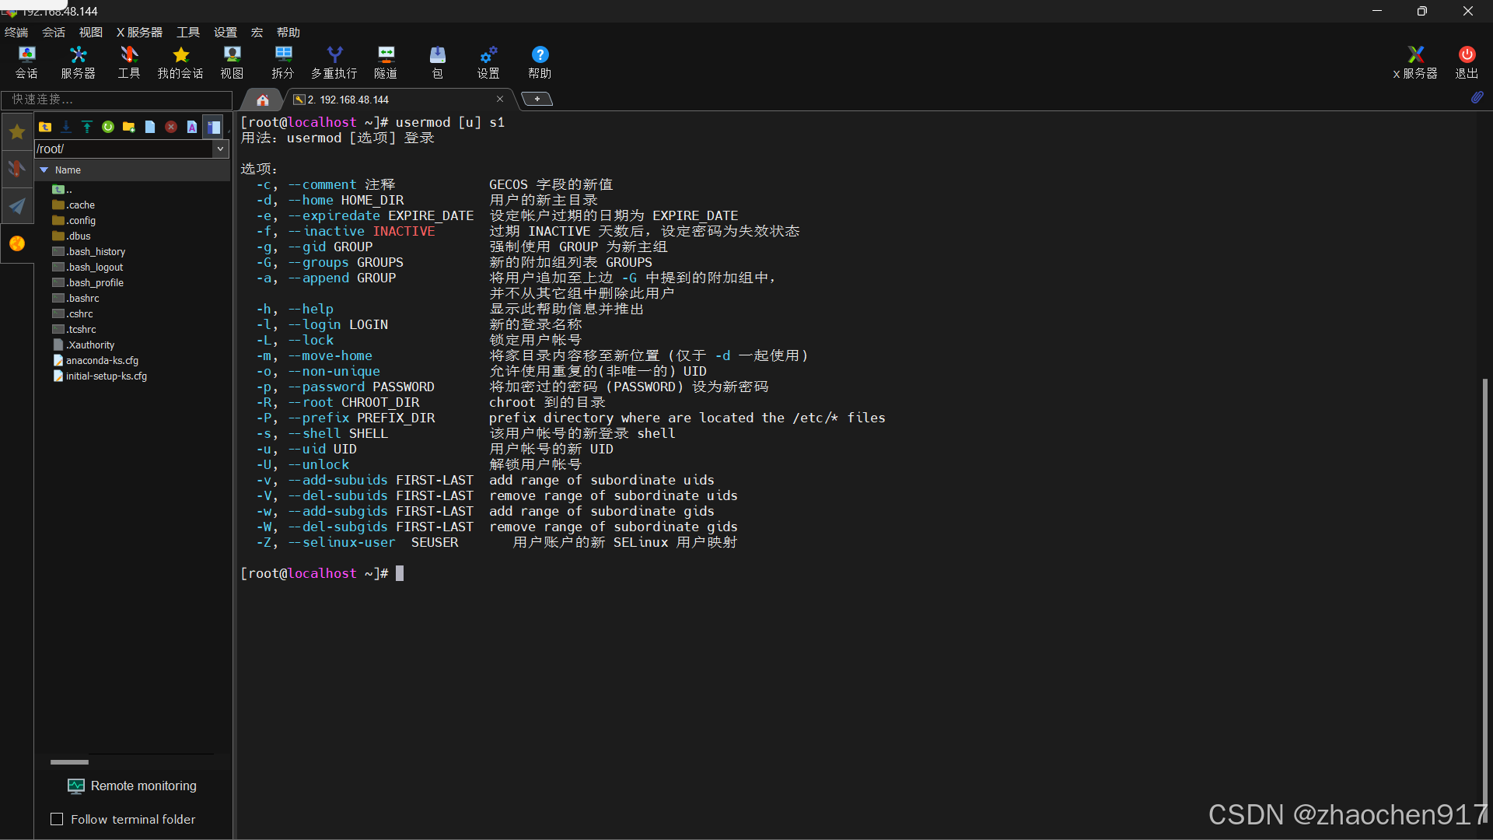Toggle the SFTP side panel view icon
The width and height of the screenshot is (1493, 840).
pos(213,127)
